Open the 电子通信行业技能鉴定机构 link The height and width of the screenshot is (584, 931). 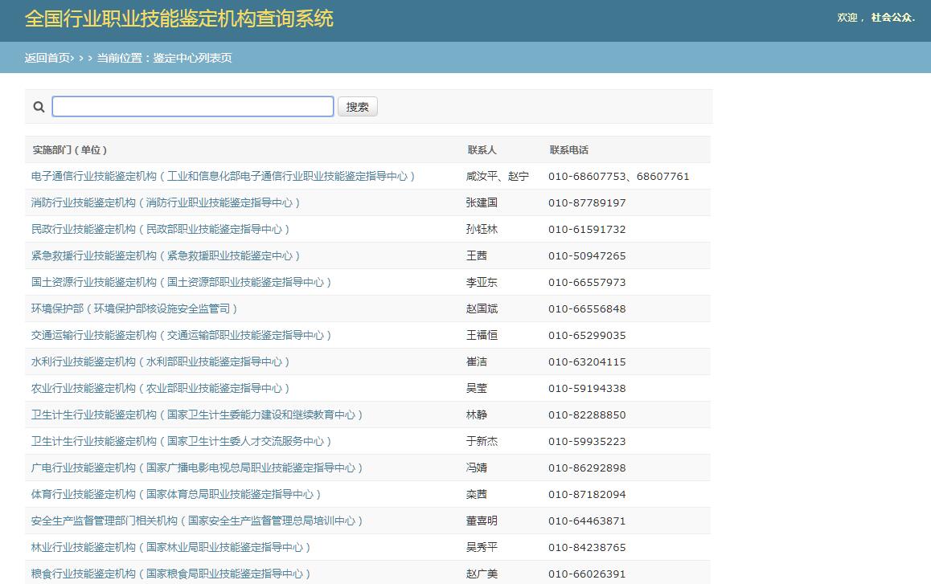[x=223, y=176]
